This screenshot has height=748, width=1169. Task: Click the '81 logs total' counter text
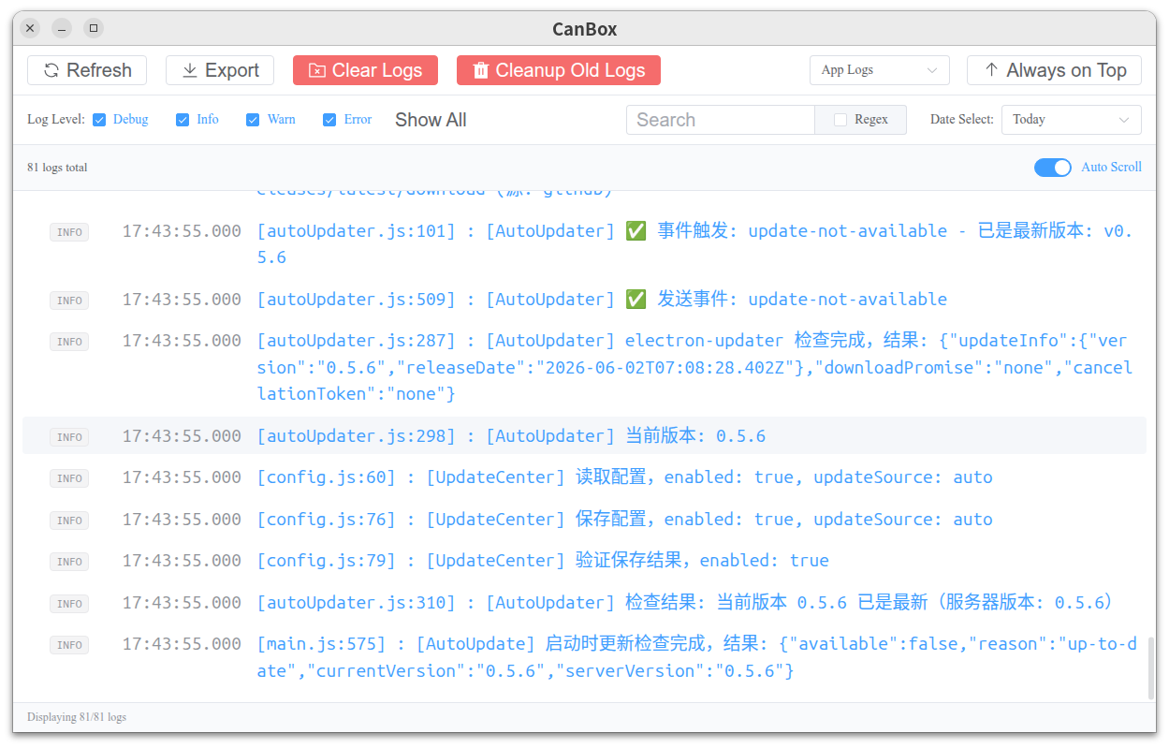pyautogui.click(x=57, y=168)
